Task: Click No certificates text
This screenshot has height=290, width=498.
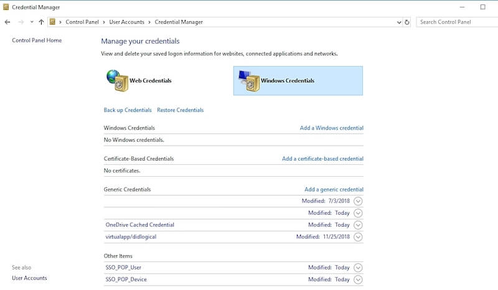Action: tap(122, 171)
